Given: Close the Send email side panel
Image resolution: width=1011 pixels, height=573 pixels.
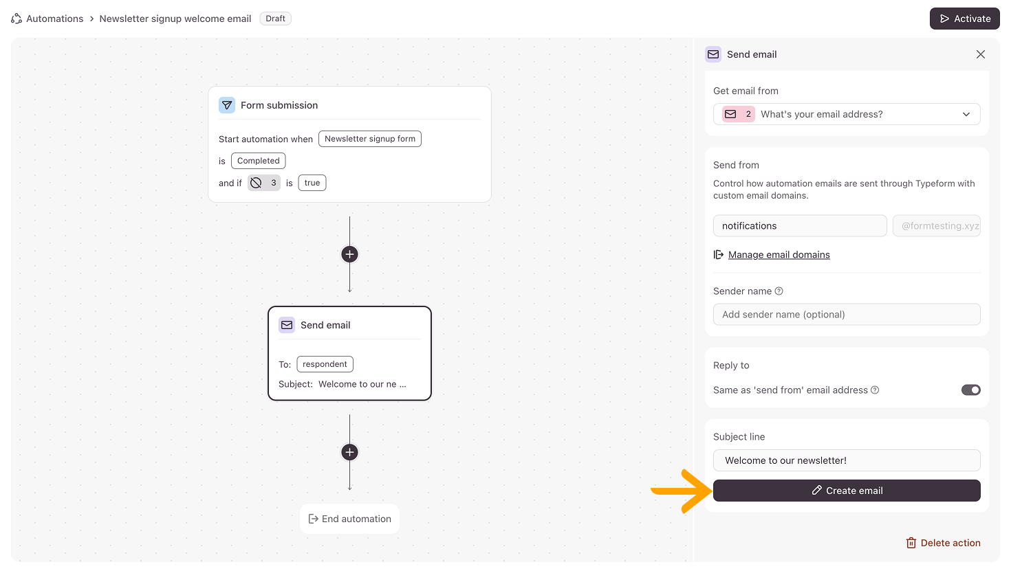Looking at the screenshot, I should pos(981,54).
